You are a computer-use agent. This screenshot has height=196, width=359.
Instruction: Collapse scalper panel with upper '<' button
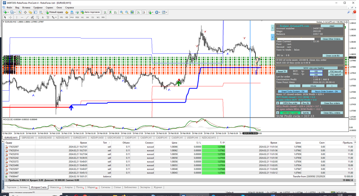click(272, 28)
